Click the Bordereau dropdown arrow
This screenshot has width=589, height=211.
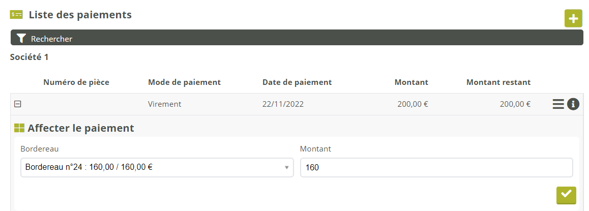(286, 168)
